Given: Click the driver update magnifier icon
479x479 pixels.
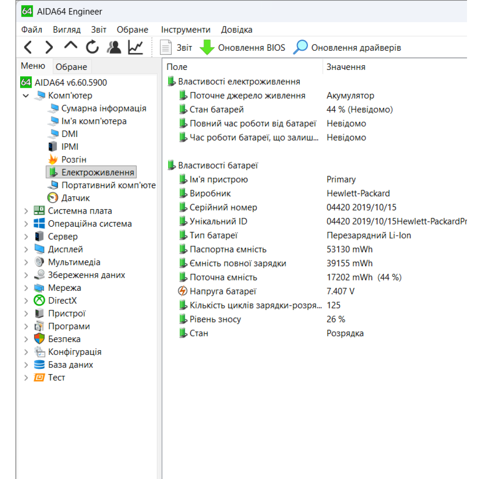Looking at the screenshot, I should [x=300, y=47].
